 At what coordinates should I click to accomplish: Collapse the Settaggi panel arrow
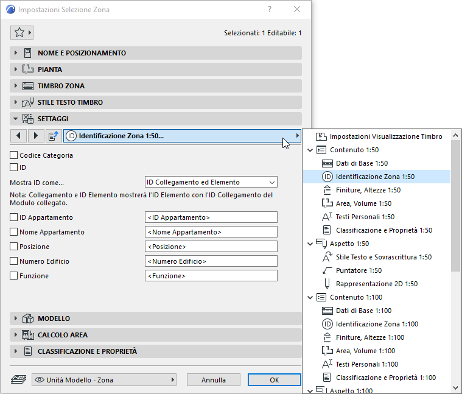tap(16, 119)
